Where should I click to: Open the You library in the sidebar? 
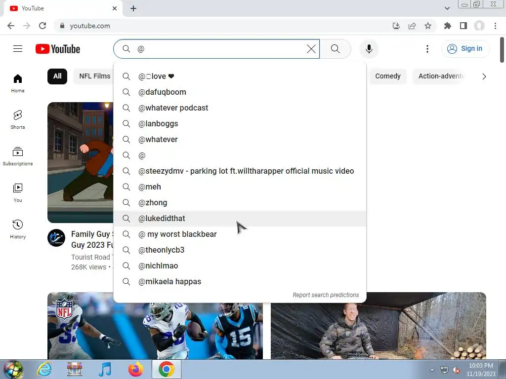pos(18,193)
